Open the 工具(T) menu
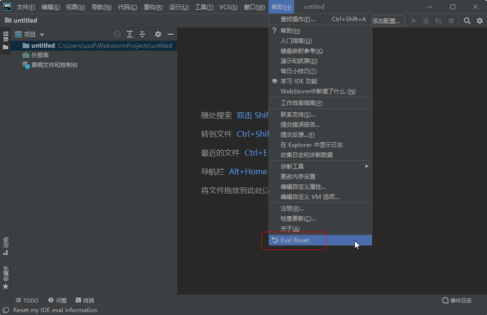The height and width of the screenshot is (315, 487). tap(204, 7)
